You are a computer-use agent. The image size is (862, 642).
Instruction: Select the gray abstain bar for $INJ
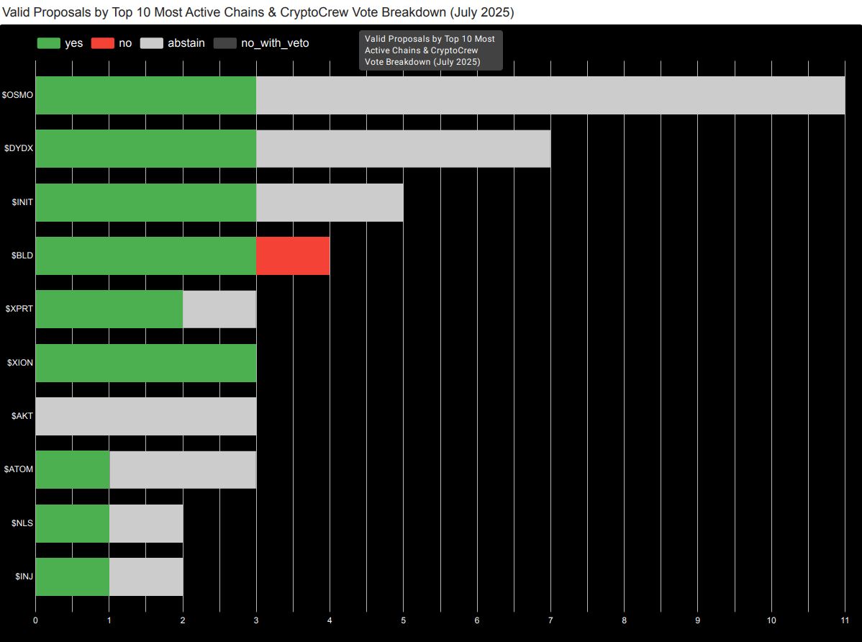coord(146,577)
